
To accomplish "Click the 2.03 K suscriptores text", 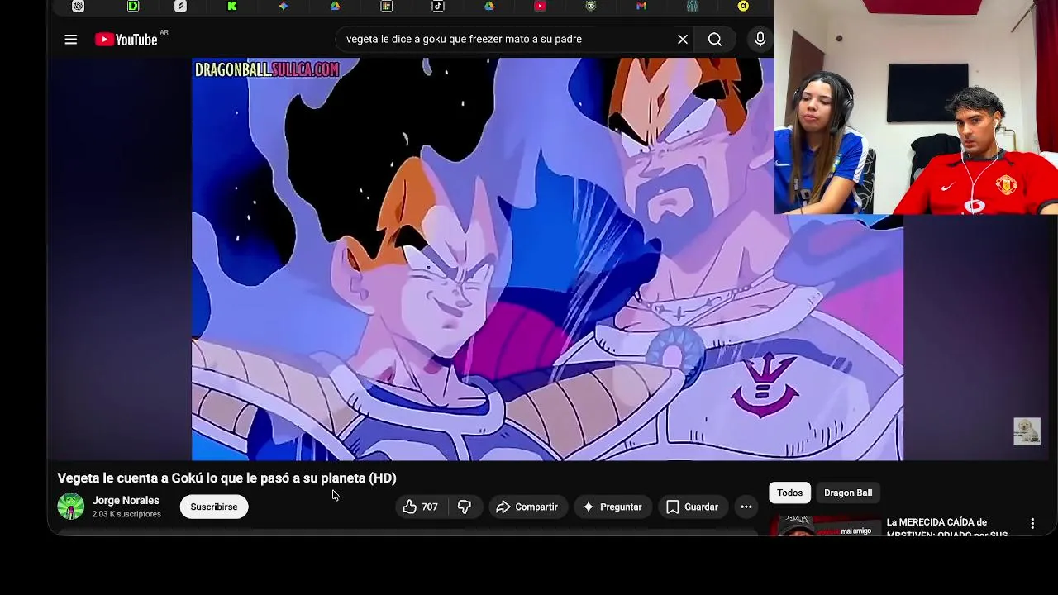I will point(126,514).
